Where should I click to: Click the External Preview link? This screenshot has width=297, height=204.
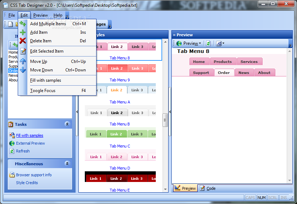pos(30,143)
